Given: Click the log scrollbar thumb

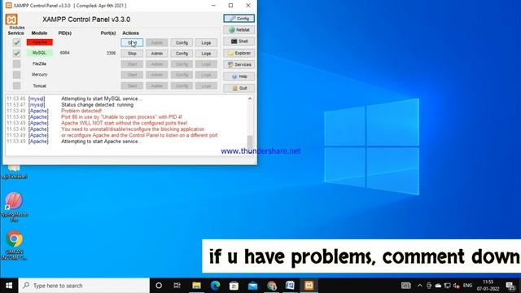Looking at the screenshot, I should (250, 141).
